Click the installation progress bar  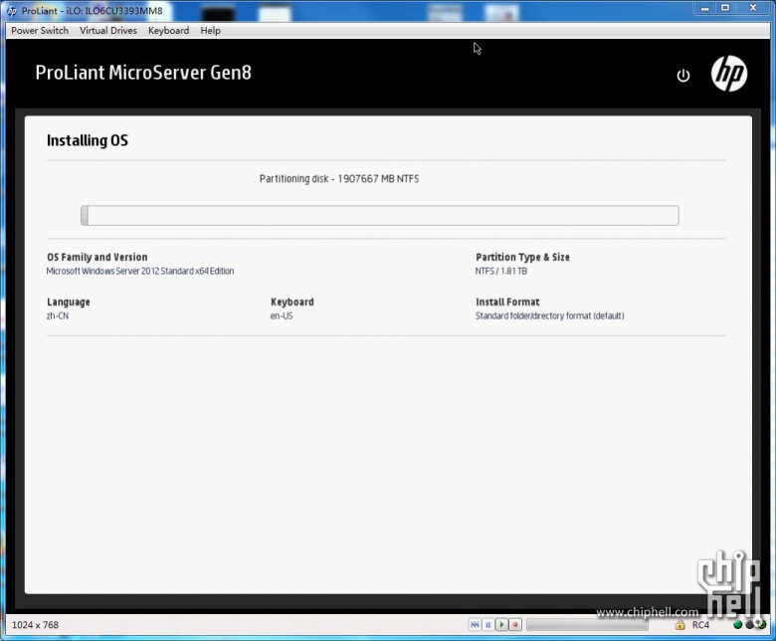[x=380, y=215]
